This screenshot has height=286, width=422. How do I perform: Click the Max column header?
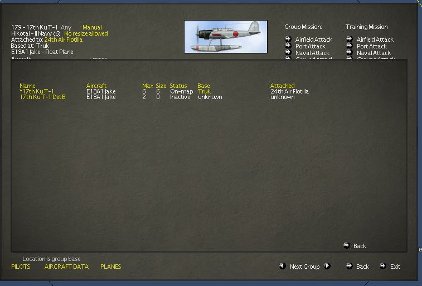[148, 86]
